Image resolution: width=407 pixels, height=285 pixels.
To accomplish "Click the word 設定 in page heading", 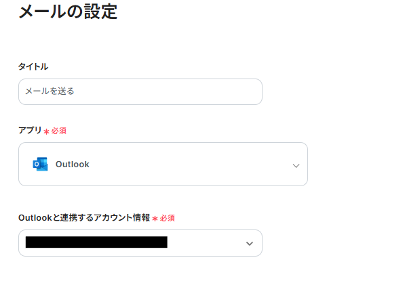I will (x=99, y=12).
